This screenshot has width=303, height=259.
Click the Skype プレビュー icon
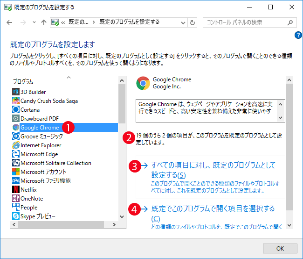pyautogui.click(x=16, y=216)
